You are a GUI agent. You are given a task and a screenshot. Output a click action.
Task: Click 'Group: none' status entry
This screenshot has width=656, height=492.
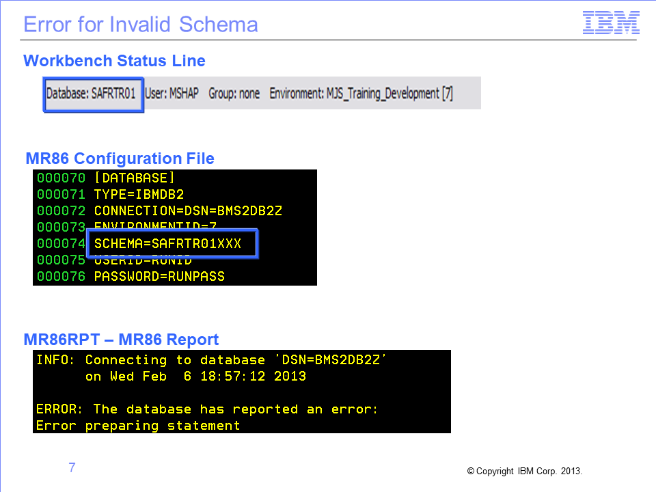click(x=234, y=94)
